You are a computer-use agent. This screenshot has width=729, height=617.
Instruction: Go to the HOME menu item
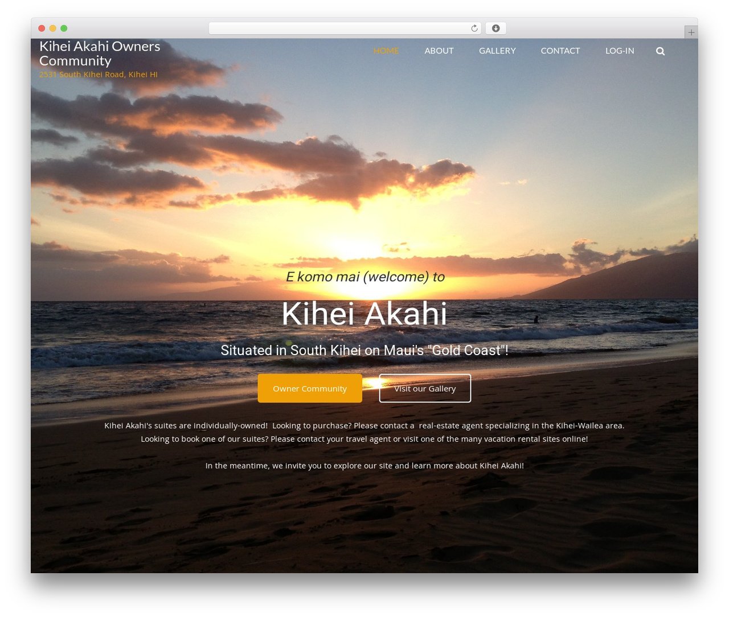(386, 51)
